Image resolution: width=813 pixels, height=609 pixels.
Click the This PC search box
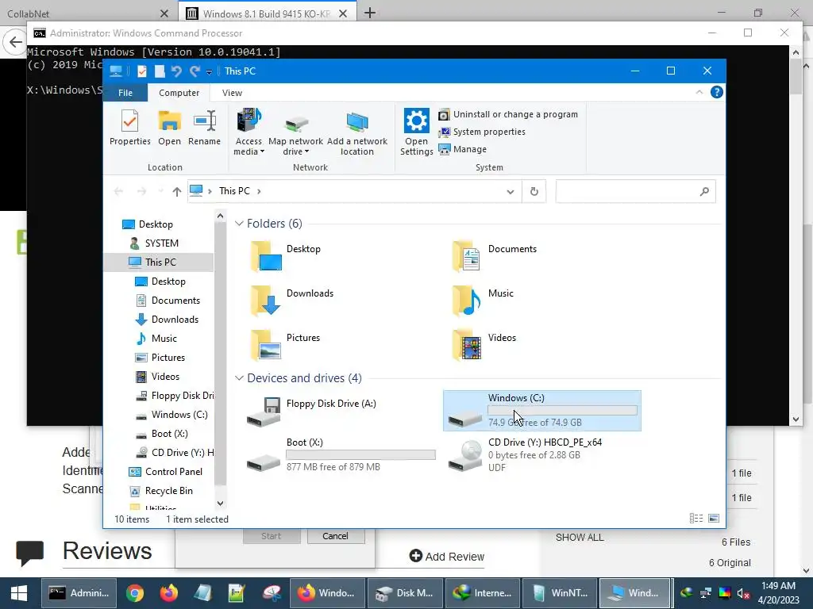pyautogui.click(x=636, y=192)
